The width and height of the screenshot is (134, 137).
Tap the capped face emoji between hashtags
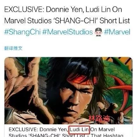pos(98,32)
